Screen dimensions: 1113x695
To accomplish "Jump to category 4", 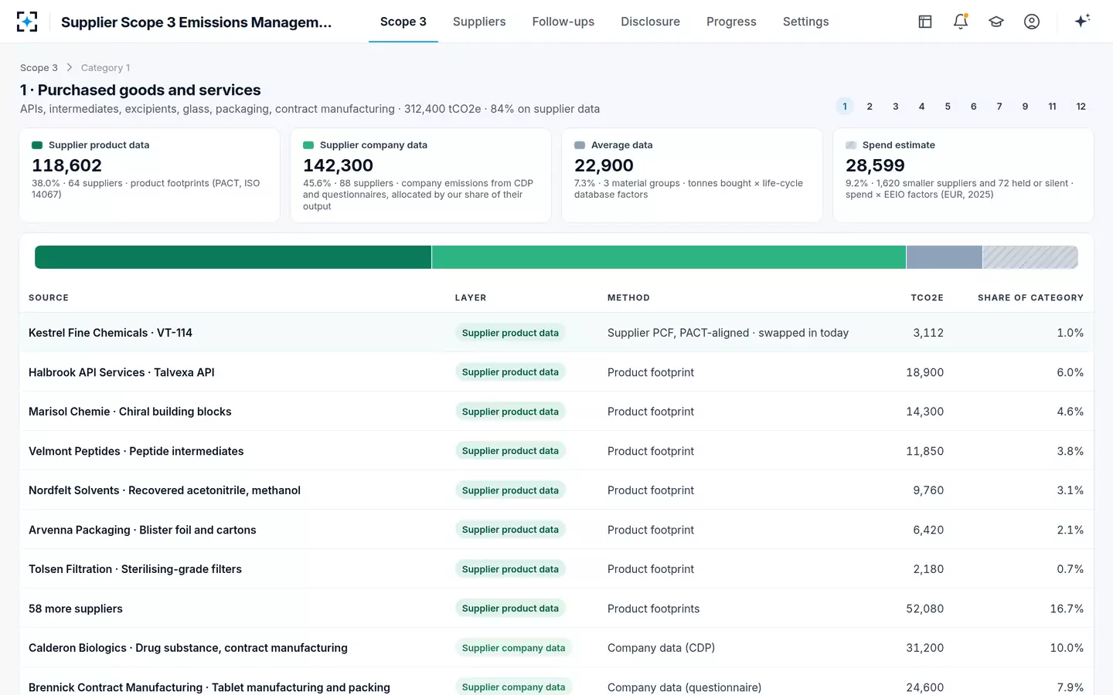I will coord(921,107).
